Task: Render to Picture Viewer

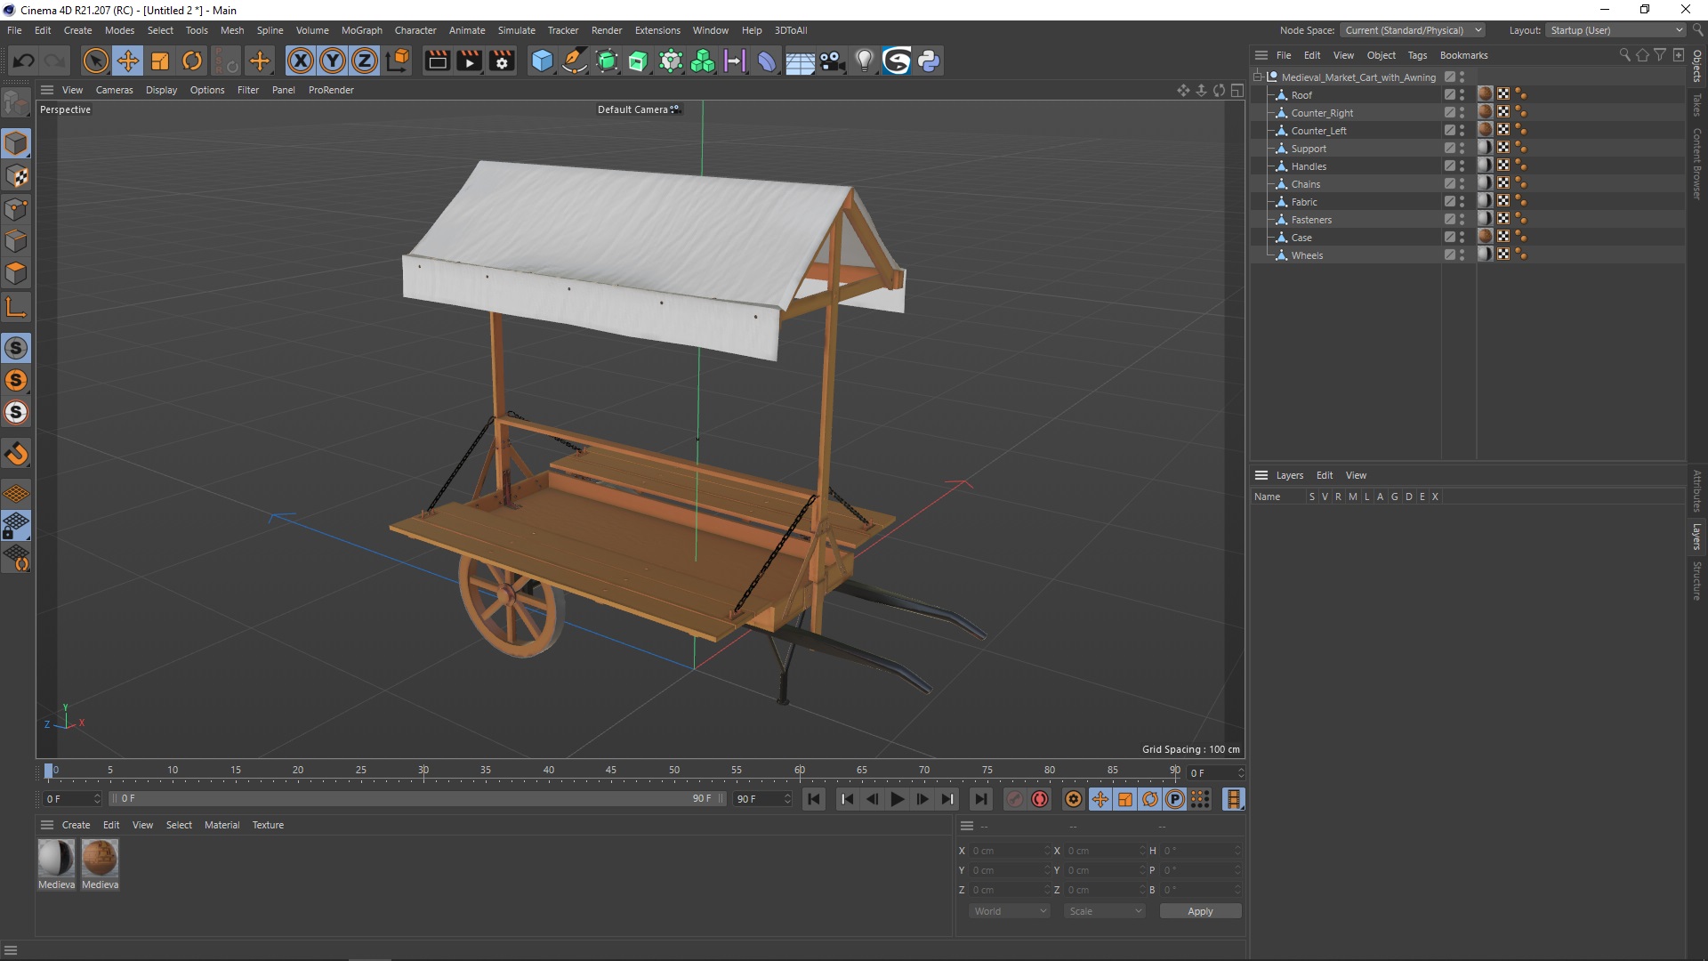Action: tap(470, 61)
